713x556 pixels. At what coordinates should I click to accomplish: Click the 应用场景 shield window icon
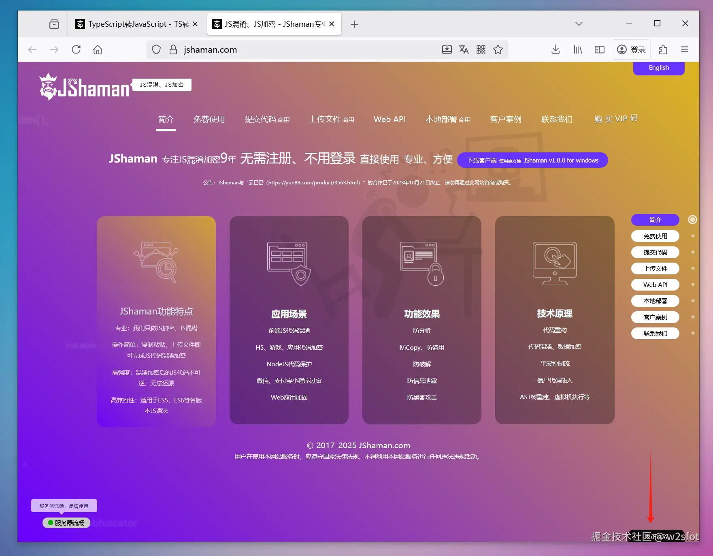tap(289, 263)
